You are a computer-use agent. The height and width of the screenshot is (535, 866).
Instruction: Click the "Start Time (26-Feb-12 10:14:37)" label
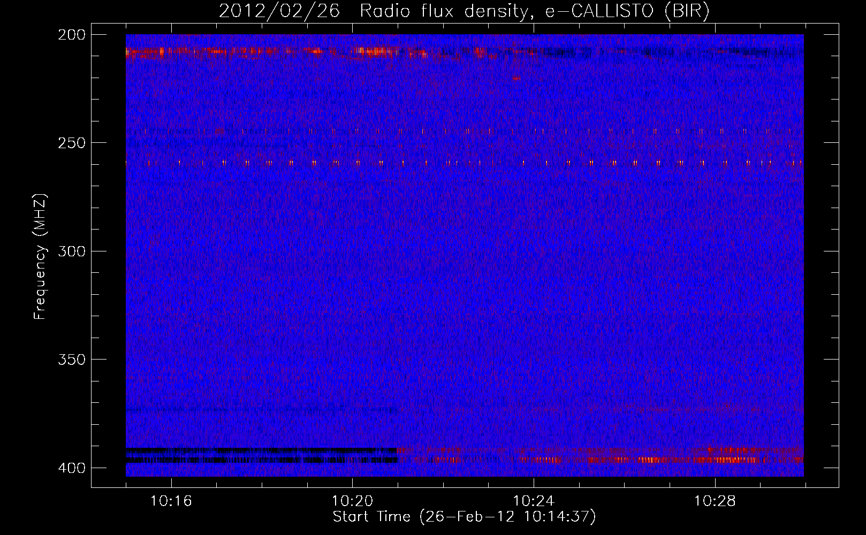[464, 517]
